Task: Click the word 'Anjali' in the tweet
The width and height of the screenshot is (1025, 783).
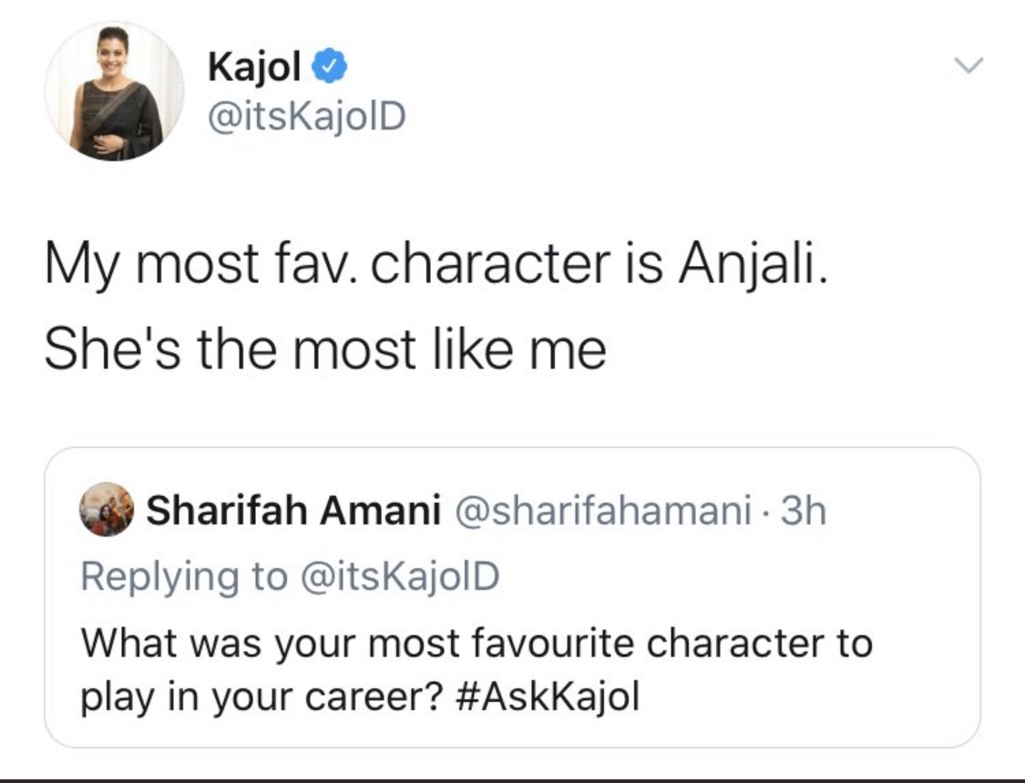Action: [x=753, y=264]
